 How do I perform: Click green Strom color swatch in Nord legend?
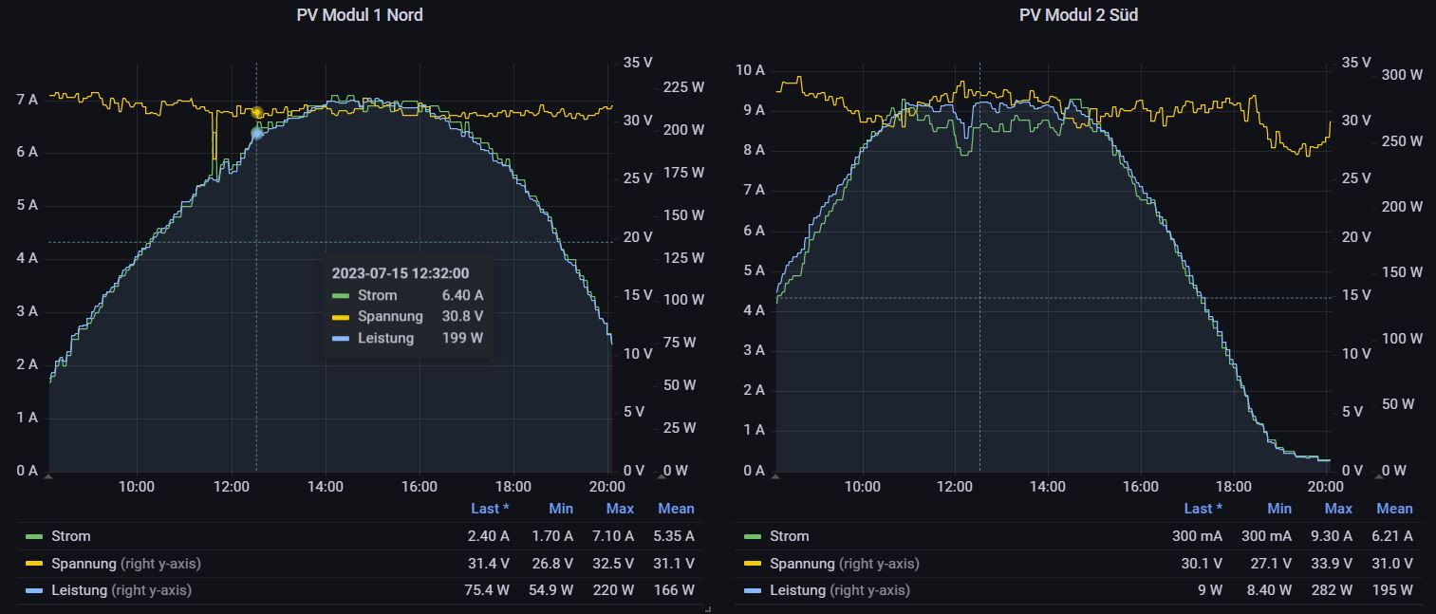[34, 537]
